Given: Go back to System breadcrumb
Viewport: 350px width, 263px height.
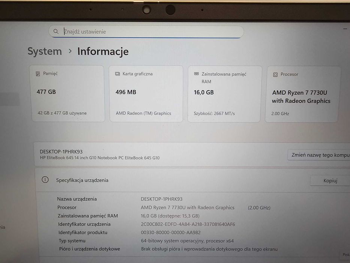Looking at the screenshot, I should pyautogui.click(x=45, y=51).
